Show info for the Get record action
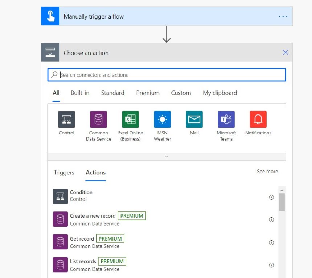 click(x=271, y=242)
